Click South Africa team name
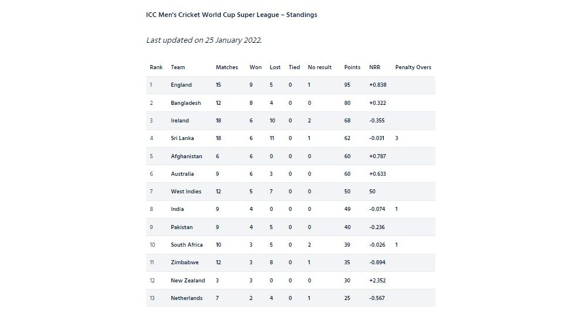This screenshot has height=334, width=565. click(x=187, y=245)
